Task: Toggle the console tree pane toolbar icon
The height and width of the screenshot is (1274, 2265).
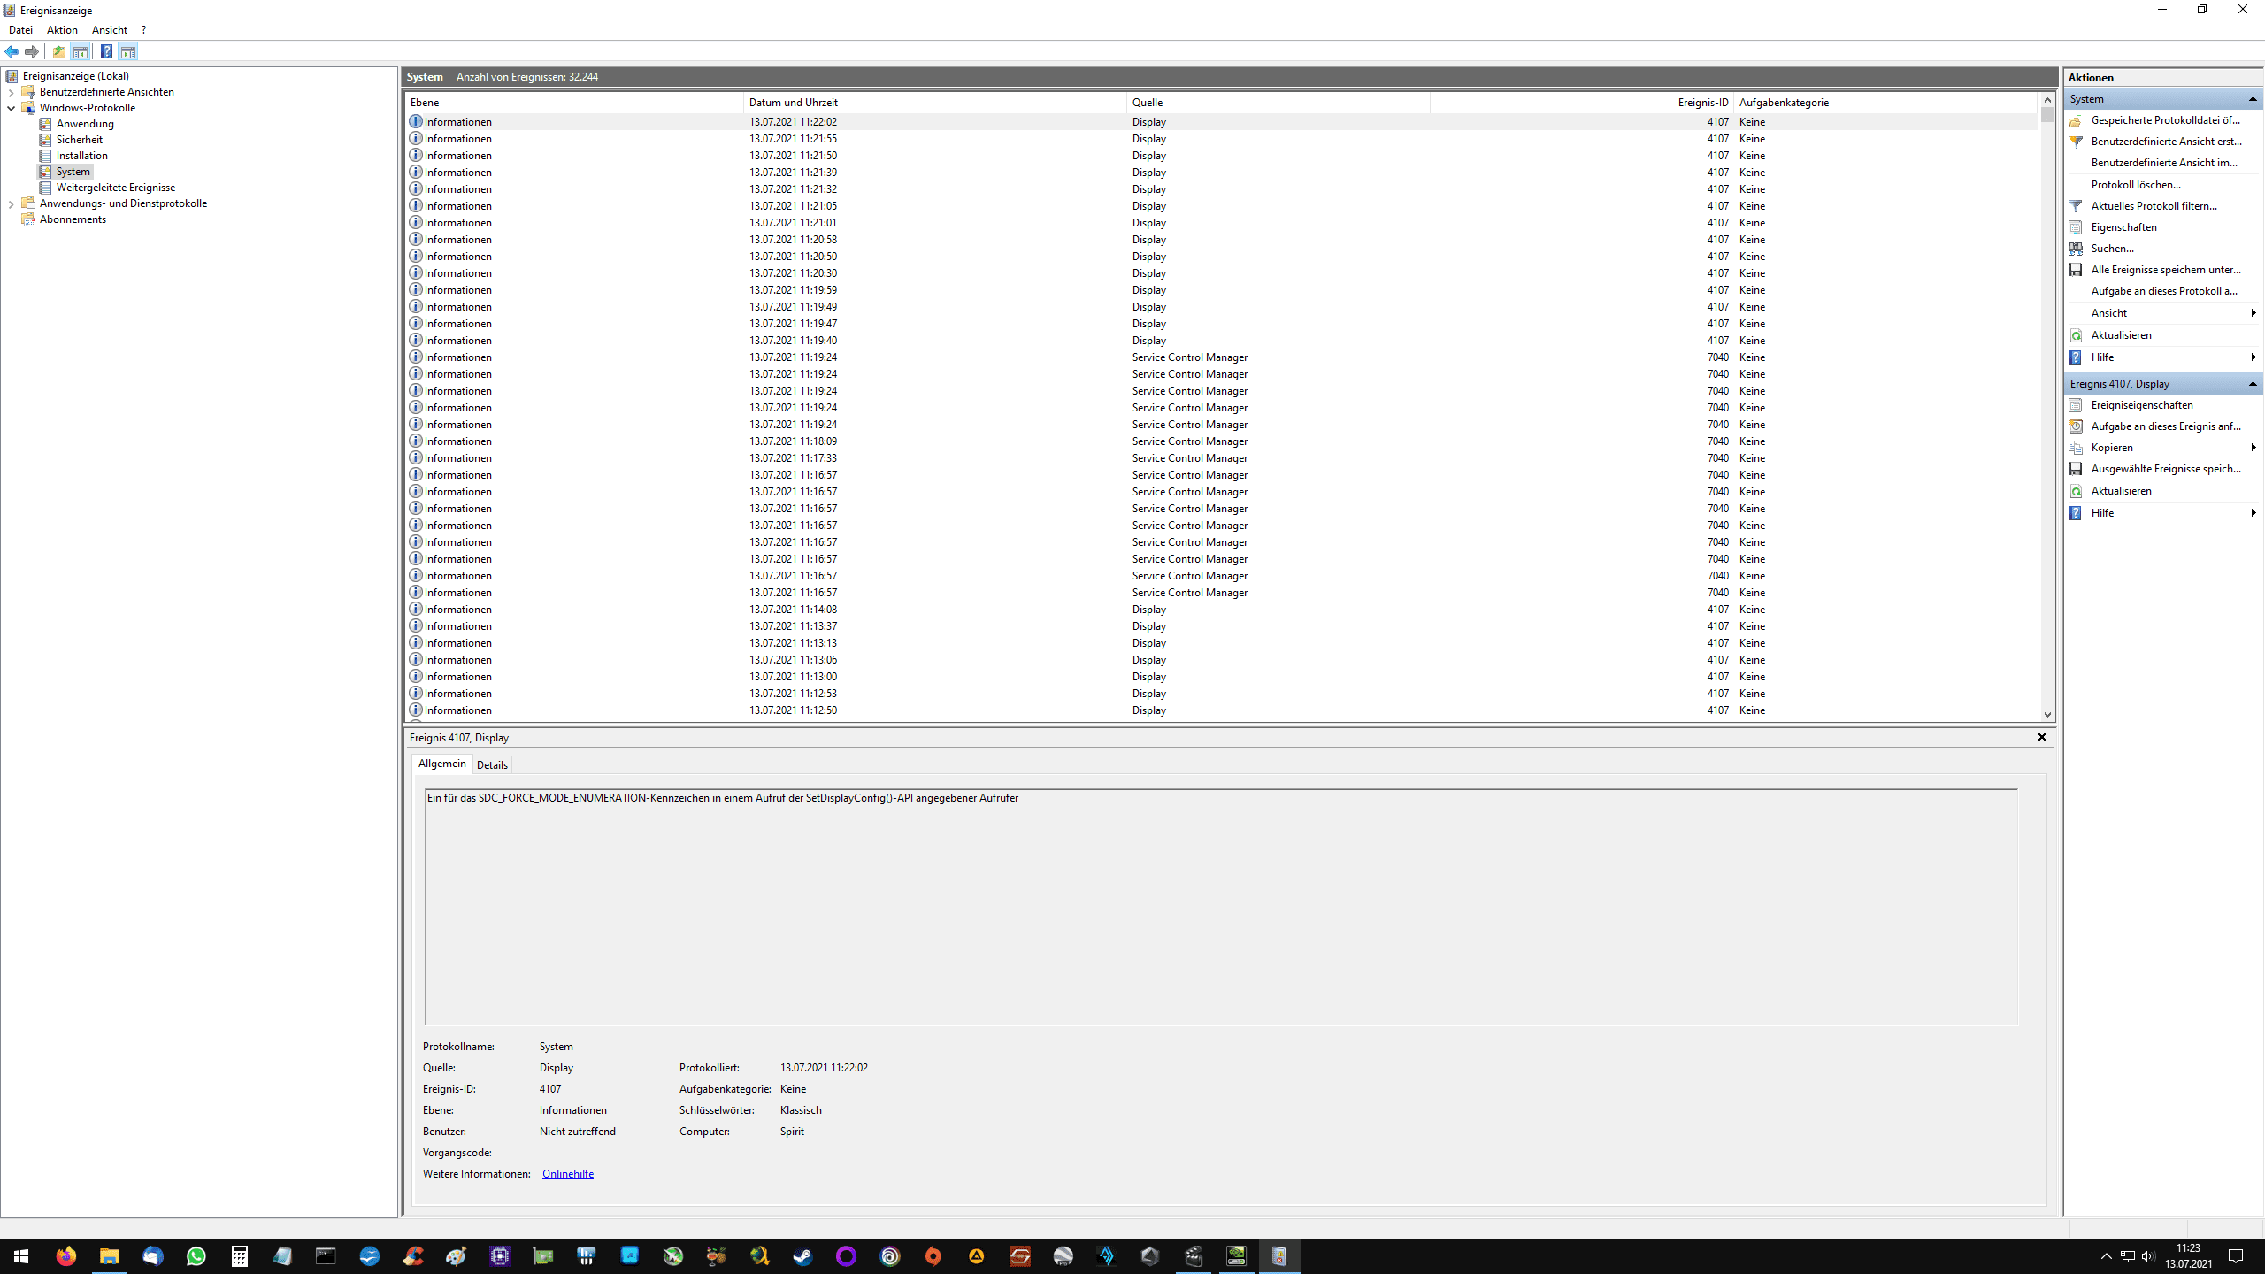Action: pos(81,51)
